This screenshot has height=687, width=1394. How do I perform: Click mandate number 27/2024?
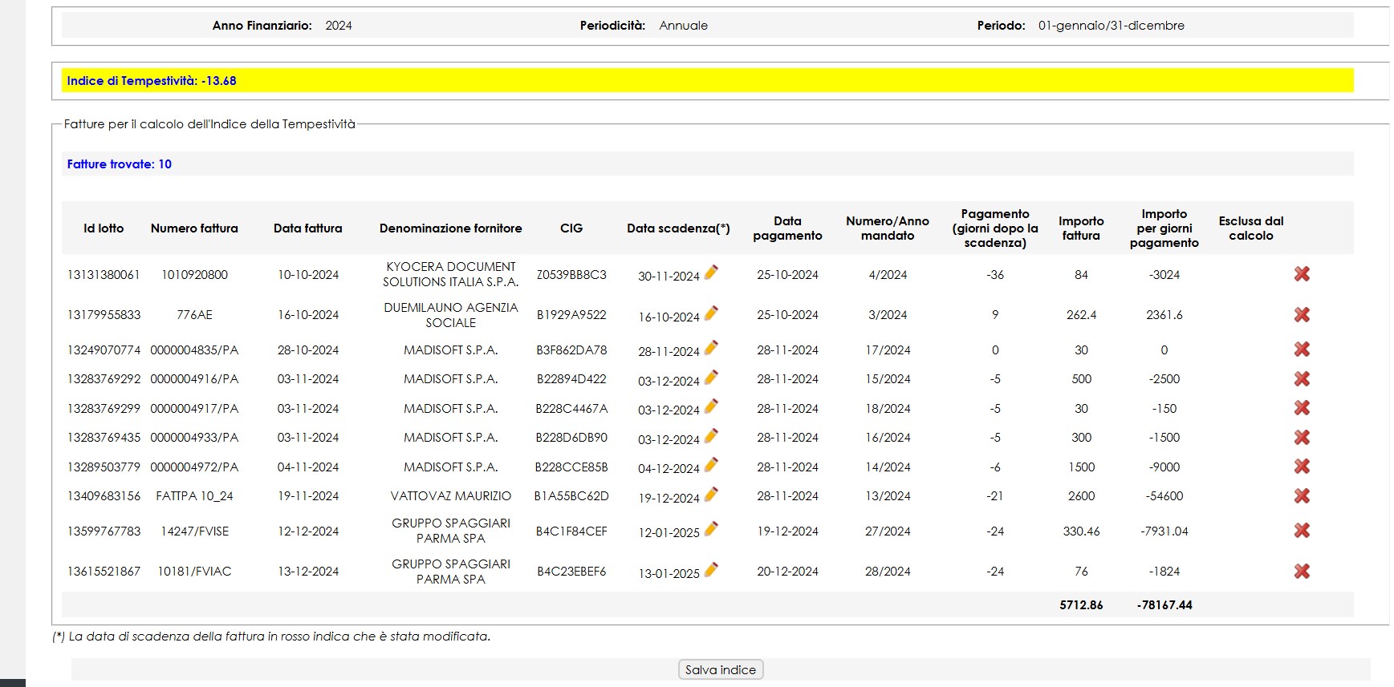(x=888, y=531)
